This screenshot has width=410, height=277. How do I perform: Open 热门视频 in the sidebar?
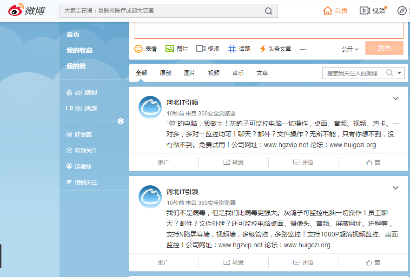tap(82, 108)
